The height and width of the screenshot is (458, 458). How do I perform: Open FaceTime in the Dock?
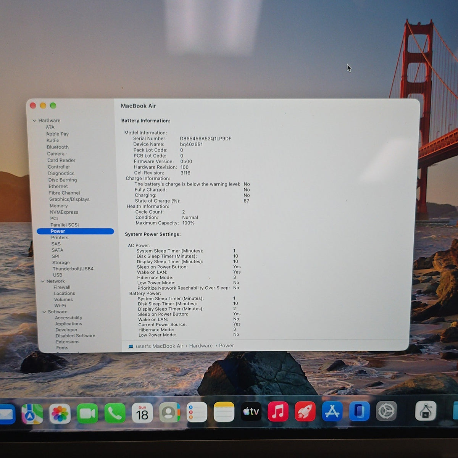click(x=87, y=413)
